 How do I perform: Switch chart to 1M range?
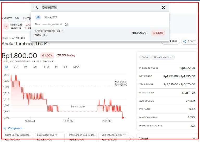click(x=25, y=67)
